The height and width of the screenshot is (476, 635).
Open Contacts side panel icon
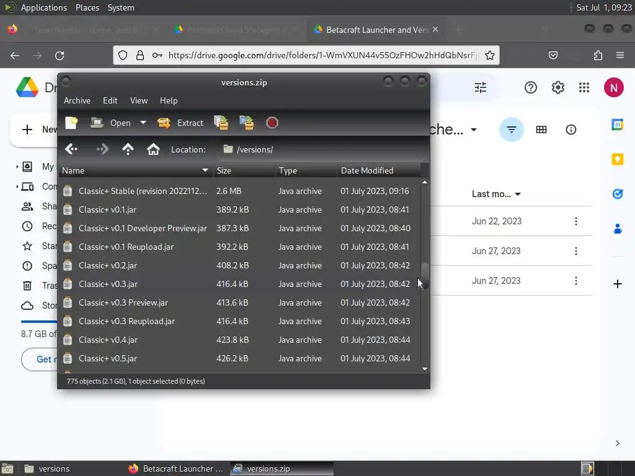(x=617, y=229)
